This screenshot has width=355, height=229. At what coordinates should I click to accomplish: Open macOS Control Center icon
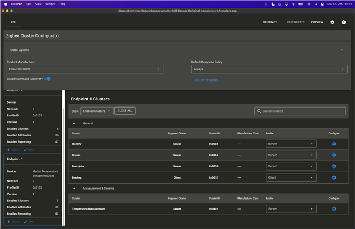(322, 4)
